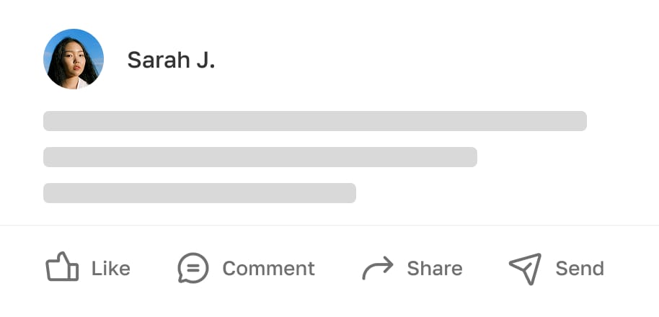The image size is (659, 317).
Task: Click the horizontal divider above the action bar
Action: (329, 226)
